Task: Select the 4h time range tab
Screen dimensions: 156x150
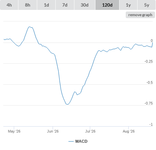Action: coord(9,5)
